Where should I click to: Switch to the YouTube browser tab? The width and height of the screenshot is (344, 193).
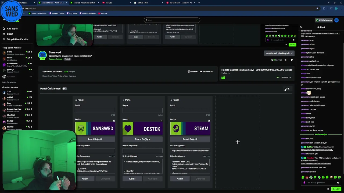coord(116,3)
